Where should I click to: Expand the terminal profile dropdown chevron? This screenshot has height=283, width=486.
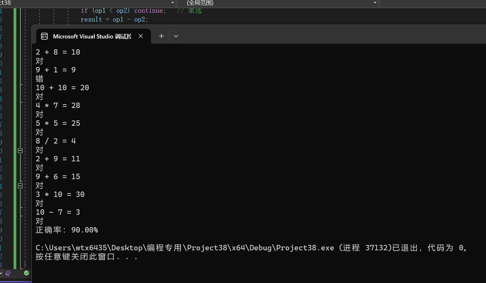tap(176, 36)
